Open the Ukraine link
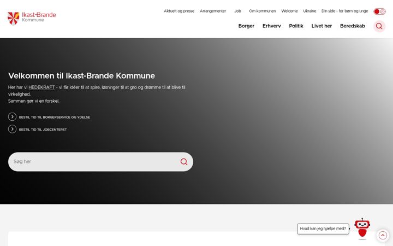This screenshot has width=393, height=246. pyautogui.click(x=309, y=11)
